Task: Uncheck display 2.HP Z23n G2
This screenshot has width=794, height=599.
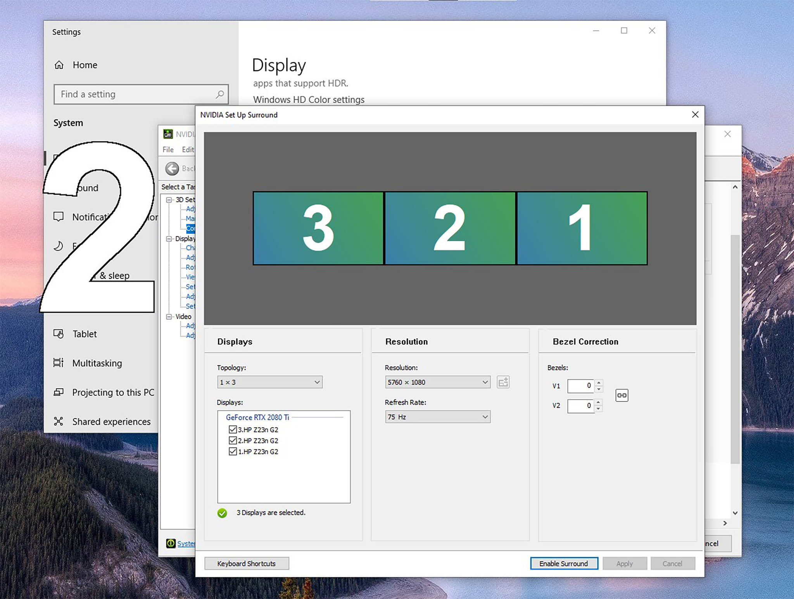Action: tap(233, 440)
